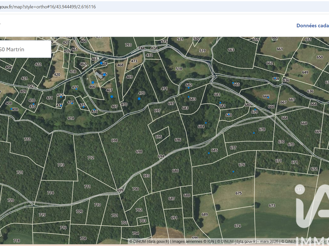Select parcel label 421
329x246 pixels.
(24, 78)
